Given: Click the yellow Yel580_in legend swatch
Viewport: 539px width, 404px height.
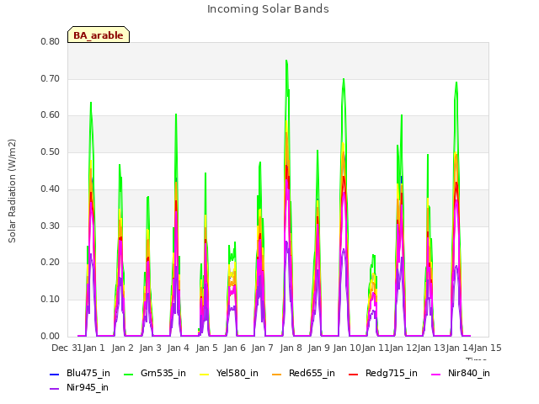Looking at the screenshot, I should click(x=204, y=374).
